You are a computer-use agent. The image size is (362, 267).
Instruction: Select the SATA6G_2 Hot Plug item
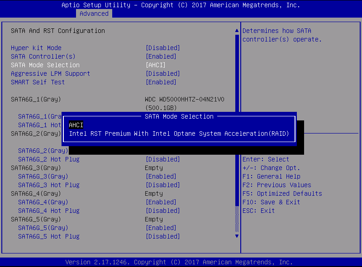pyautogui.click(x=49, y=159)
